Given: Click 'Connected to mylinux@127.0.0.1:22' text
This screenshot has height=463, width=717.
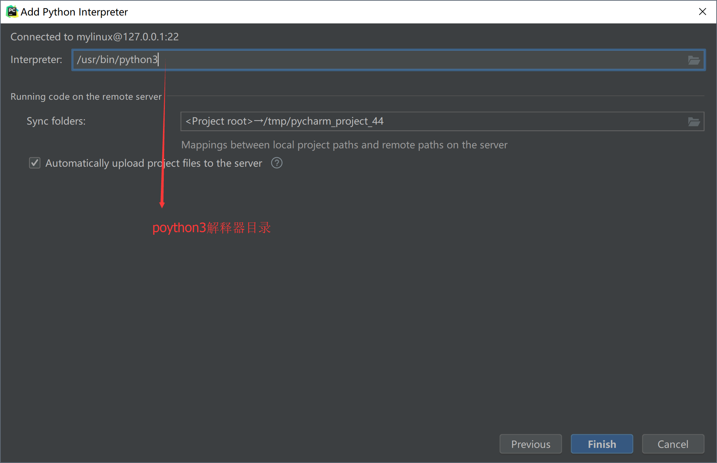Looking at the screenshot, I should (94, 37).
